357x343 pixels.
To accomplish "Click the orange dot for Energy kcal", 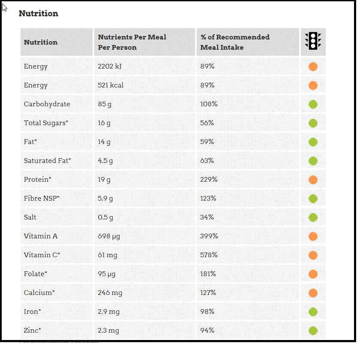I will [x=313, y=85].
